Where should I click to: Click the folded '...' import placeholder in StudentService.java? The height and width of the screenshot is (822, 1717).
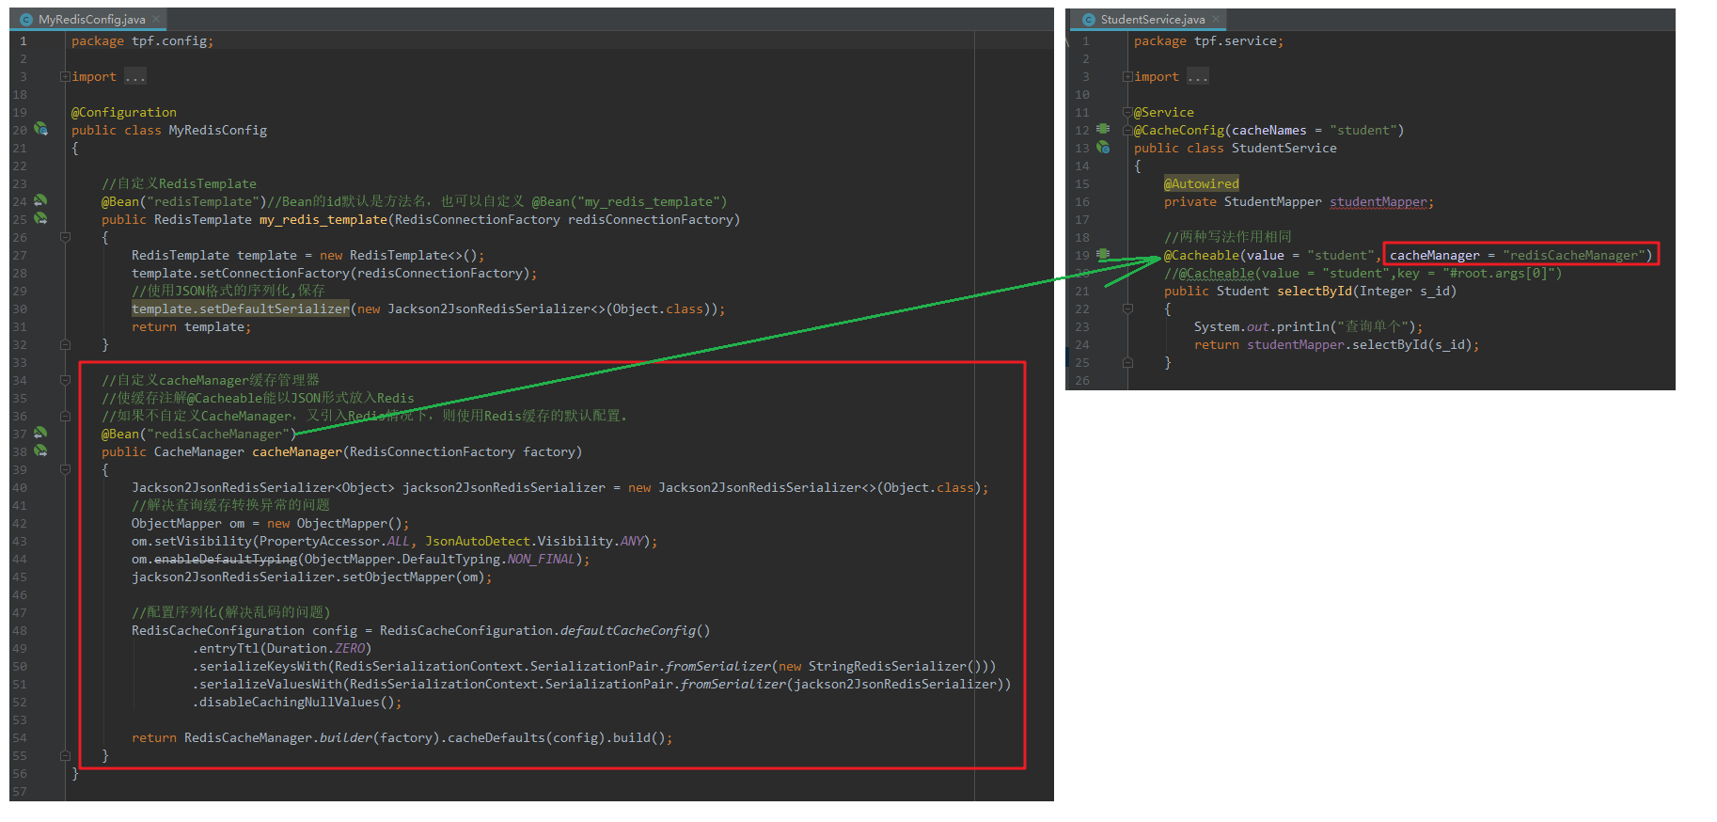pyautogui.click(x=1198, y=76)
